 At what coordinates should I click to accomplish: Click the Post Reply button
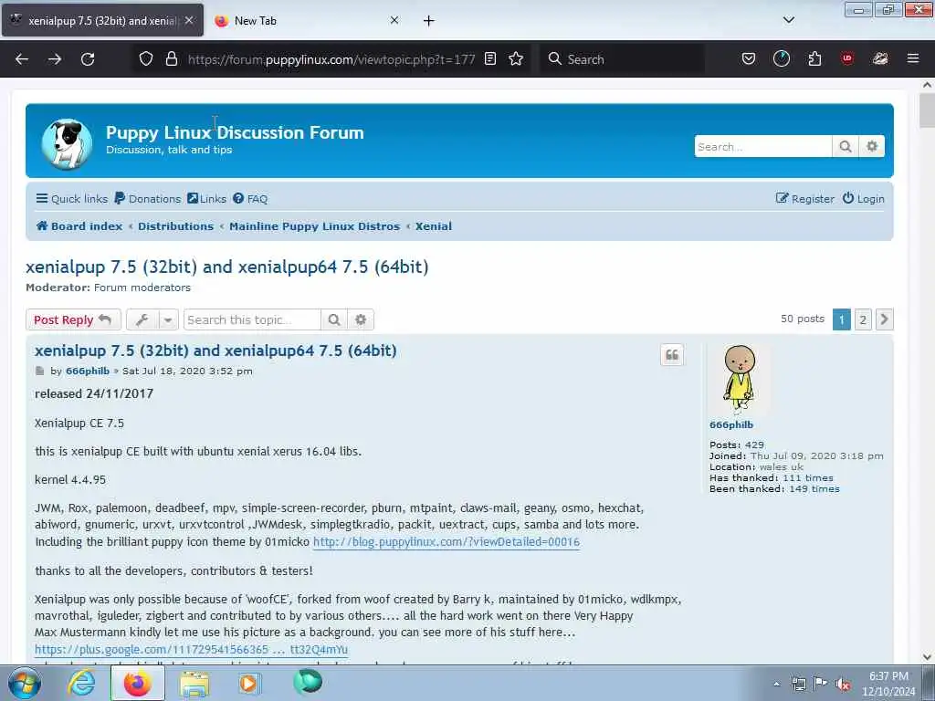pos(73,319)
